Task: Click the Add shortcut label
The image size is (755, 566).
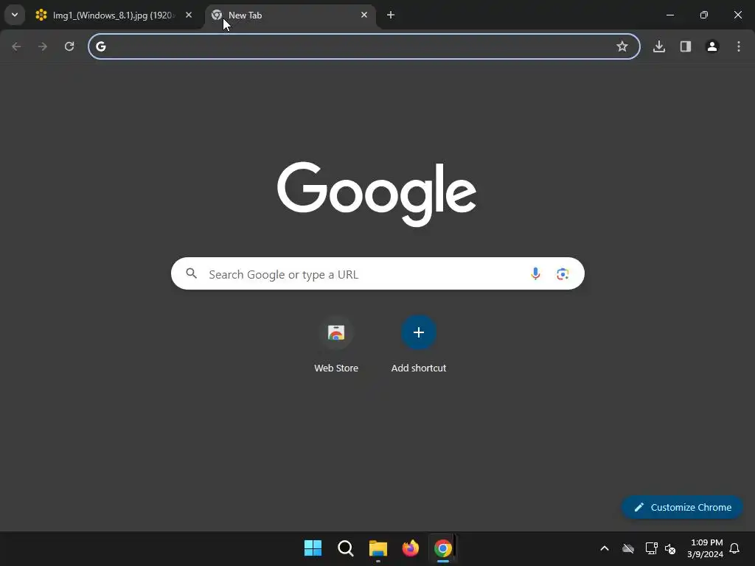Action: [419, 368]
